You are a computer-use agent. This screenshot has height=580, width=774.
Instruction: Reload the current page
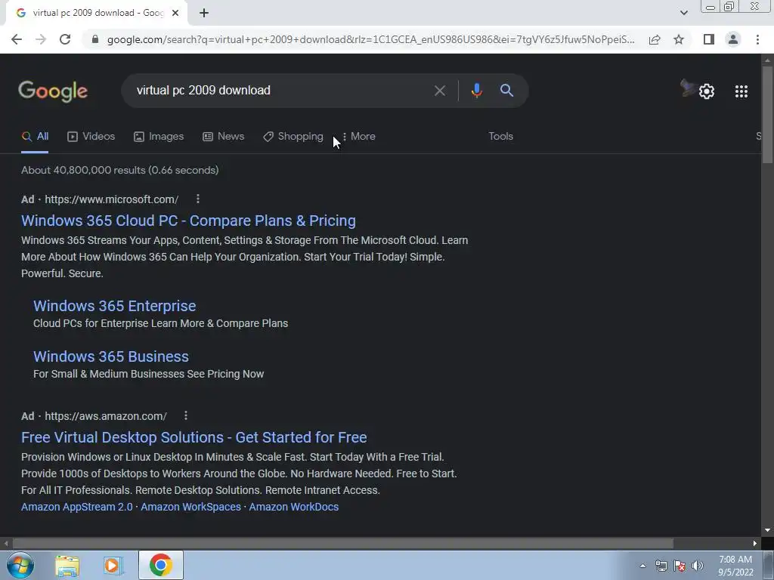coord(65,39)
